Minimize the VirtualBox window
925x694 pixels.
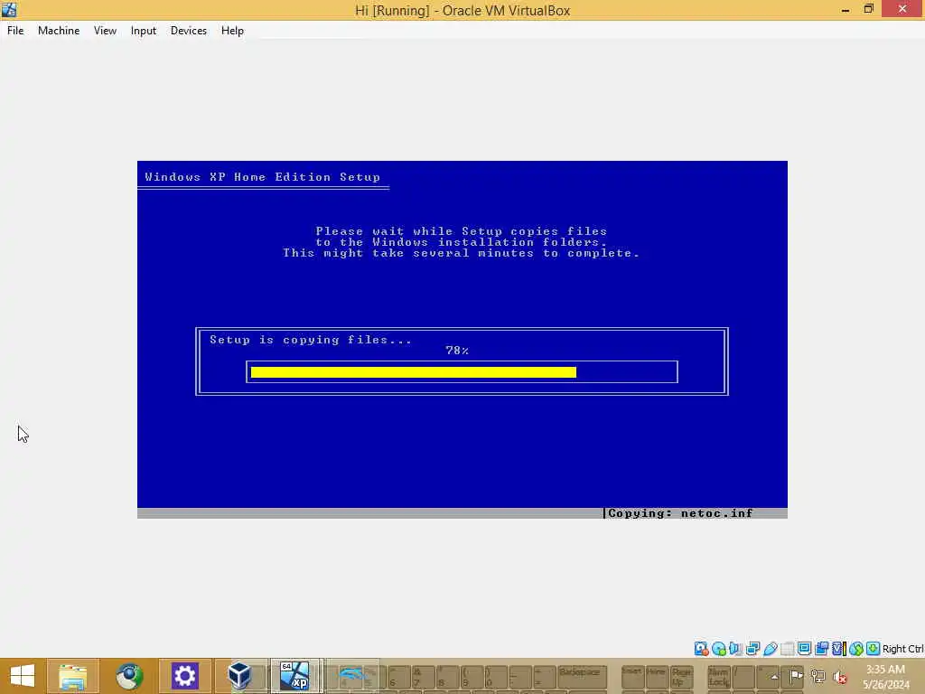coord(846,9)
